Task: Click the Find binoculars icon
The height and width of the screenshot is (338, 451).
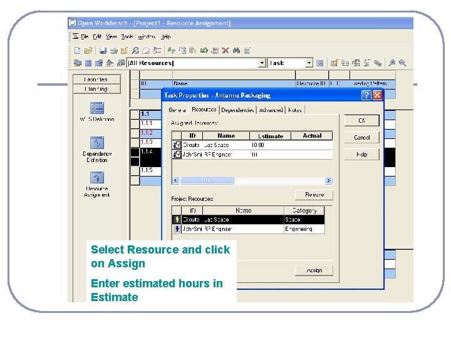Action: point(236,51)
